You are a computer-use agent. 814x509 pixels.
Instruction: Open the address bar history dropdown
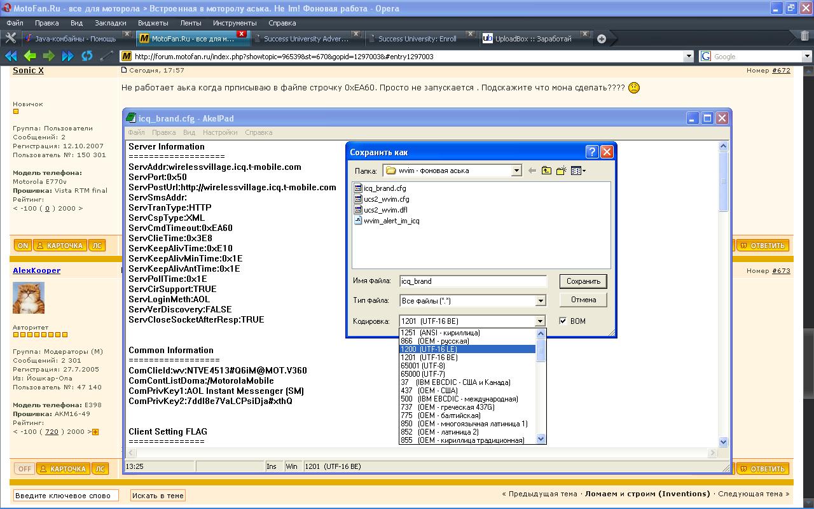pos(688,56)
